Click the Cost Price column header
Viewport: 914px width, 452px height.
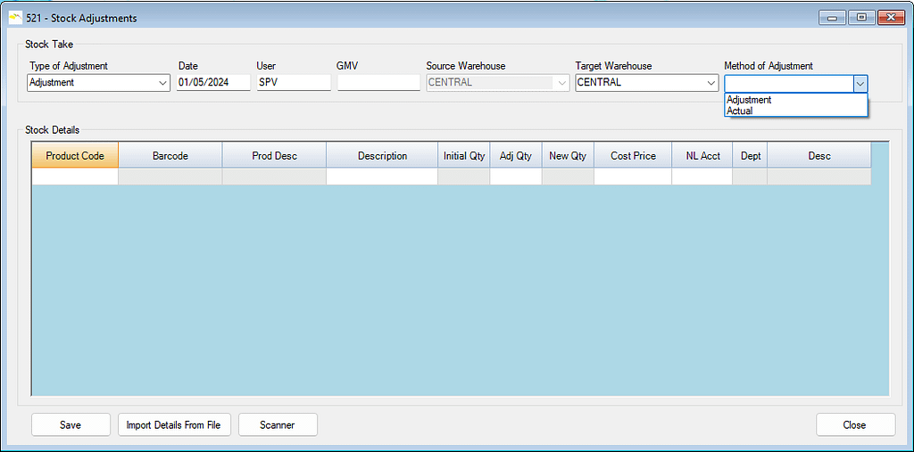[x=633, y=156]
